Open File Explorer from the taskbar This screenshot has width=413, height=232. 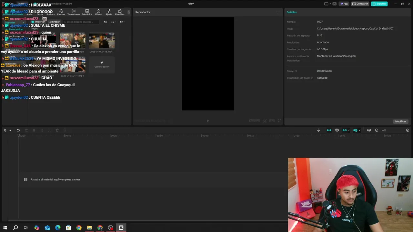tap(89, 228)
